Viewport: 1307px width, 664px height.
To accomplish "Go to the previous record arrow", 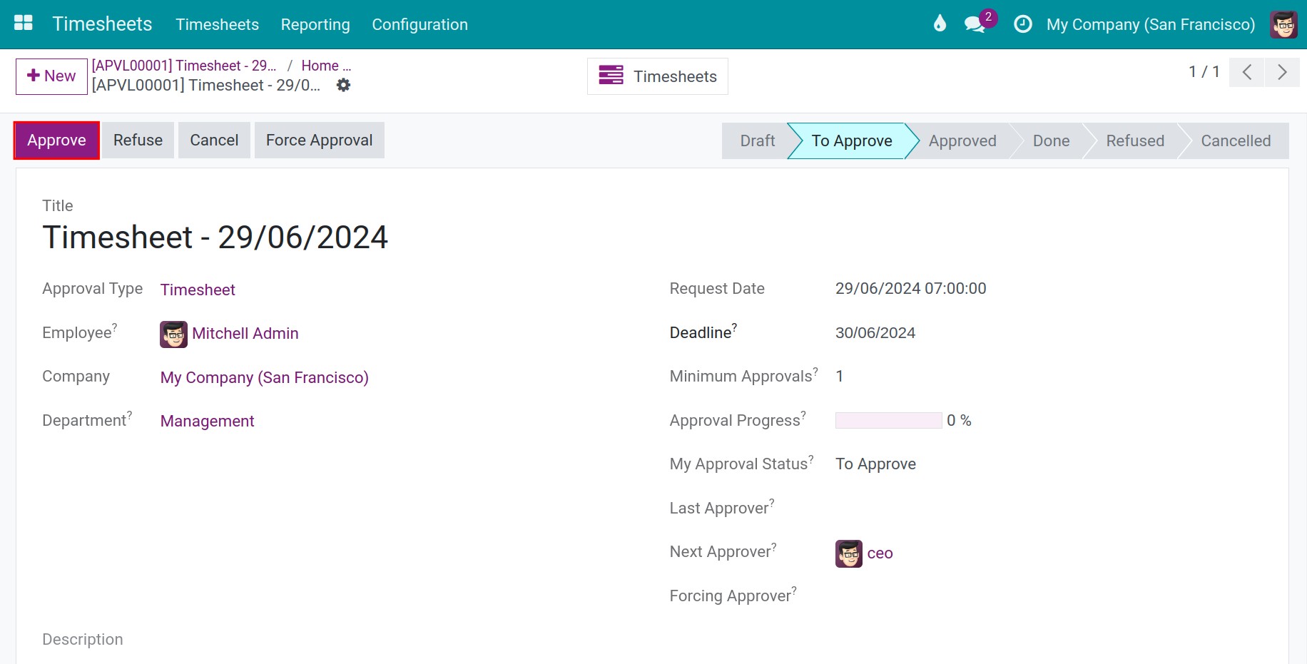I will (x=1246, y=72).
